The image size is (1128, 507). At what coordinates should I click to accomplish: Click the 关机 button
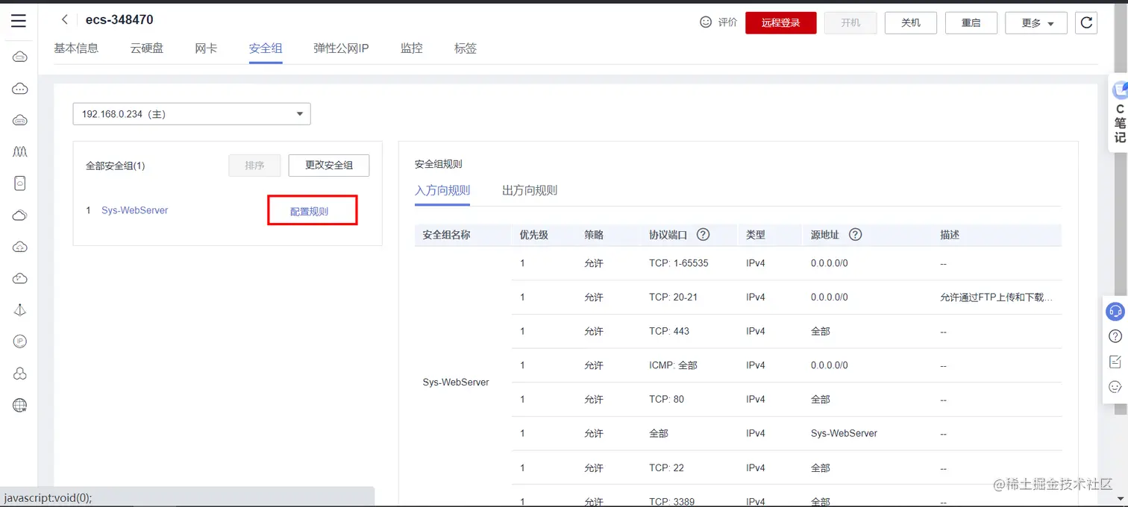click(911, 23)
